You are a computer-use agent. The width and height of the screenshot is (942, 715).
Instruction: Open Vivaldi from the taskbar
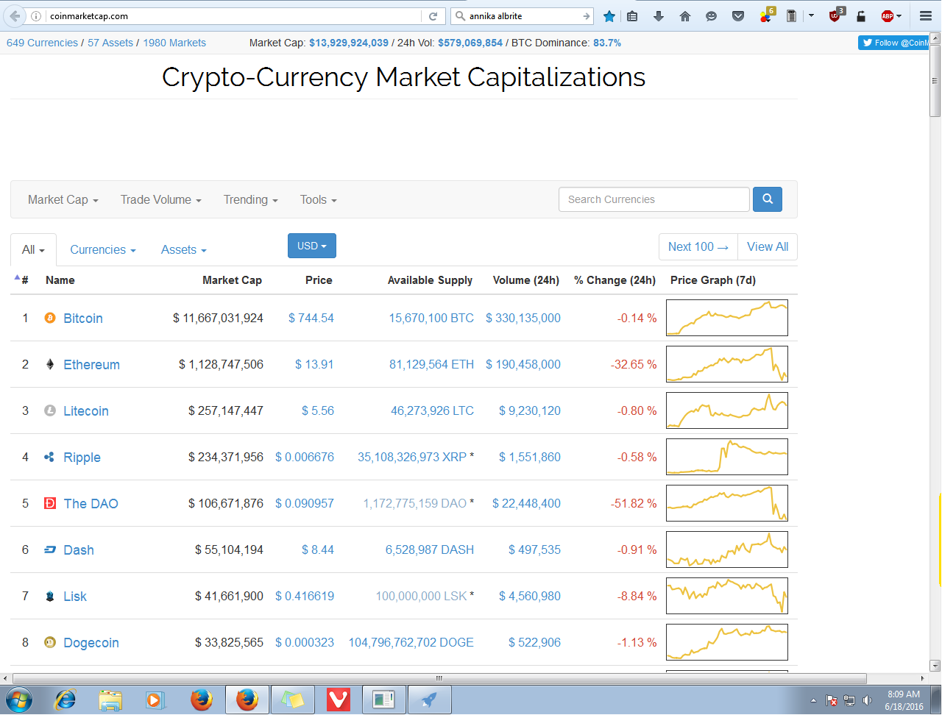pyautogui.click(x=338, y=700)
